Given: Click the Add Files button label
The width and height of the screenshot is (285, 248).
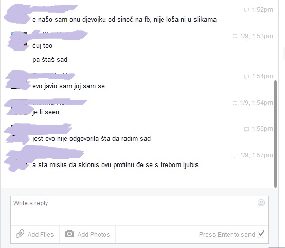Looking at the screenshot, I should coord(41,234).
